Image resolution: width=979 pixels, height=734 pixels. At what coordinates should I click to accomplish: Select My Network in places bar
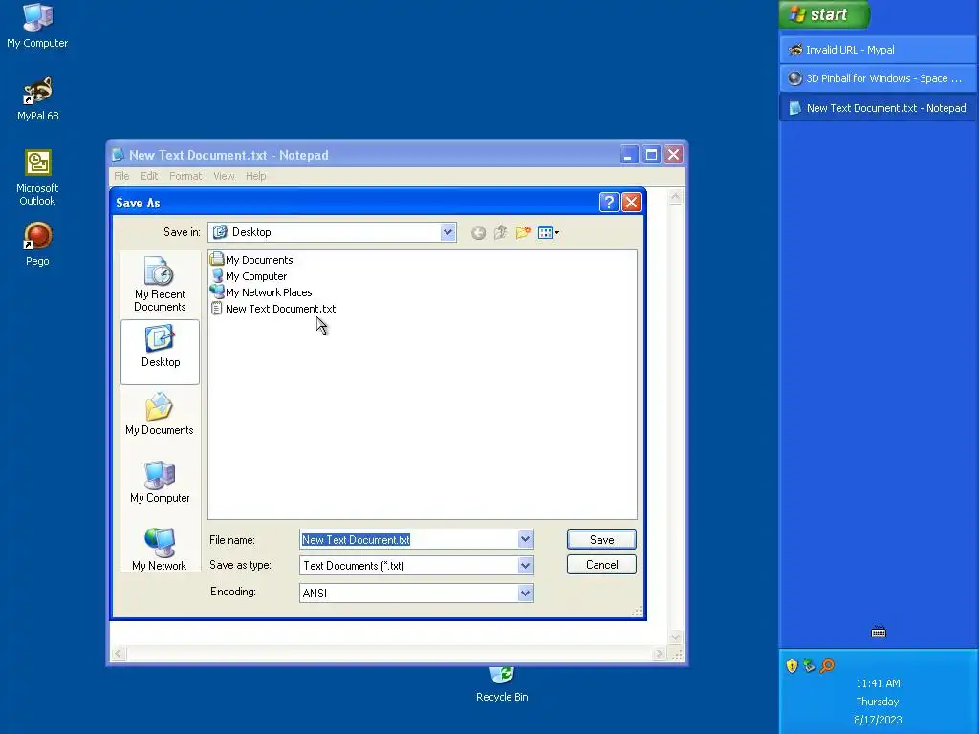coord(160,549)
